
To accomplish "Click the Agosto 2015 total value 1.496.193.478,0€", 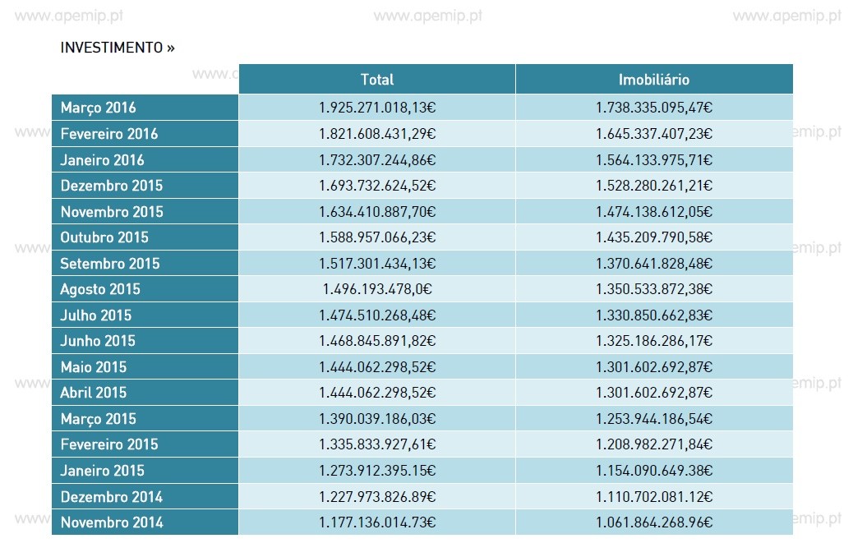I will tap(377, 289).
